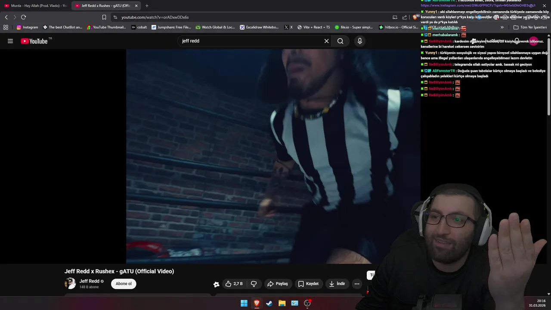Click the title 'Jeff Redd x Rushex - gATU (Official Video)'
551x310 pixels.
119,271
